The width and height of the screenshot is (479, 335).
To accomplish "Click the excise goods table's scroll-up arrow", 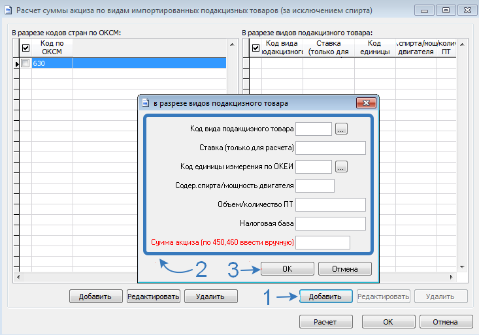I will coord(462,44).
